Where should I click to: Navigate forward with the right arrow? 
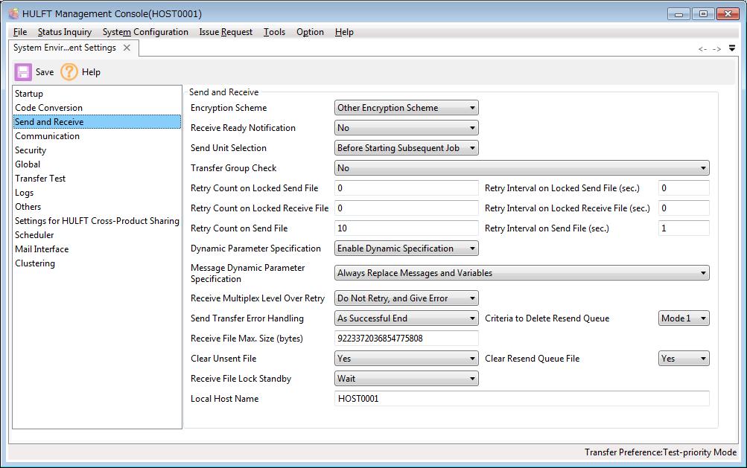[716, 49]
